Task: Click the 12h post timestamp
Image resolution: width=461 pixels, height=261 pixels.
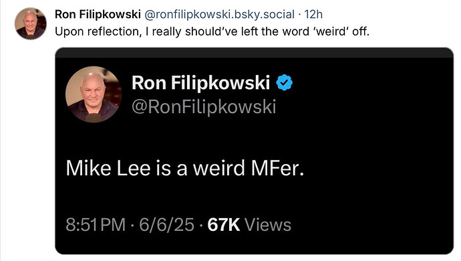Action: click(313, 14)
